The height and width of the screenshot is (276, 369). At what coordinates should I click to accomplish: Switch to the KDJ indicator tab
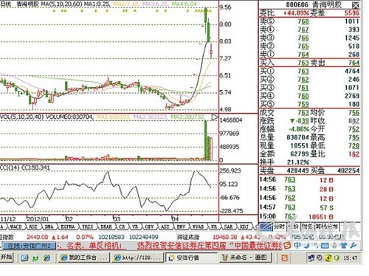tap(244, 227)
